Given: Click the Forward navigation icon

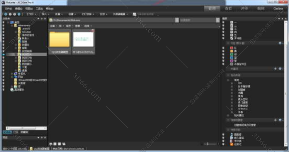Looking at the screenshot, I should pyautogui.click(x=10, y=14).
